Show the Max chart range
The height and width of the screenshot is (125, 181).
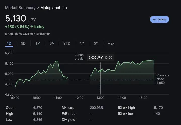tap(111, 43)
